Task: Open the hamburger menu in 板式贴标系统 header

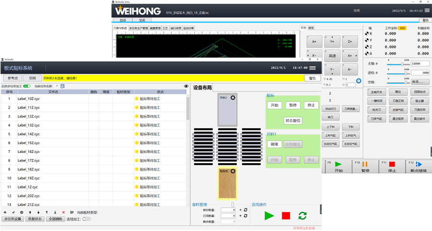Action: click(x=312, y=68)
